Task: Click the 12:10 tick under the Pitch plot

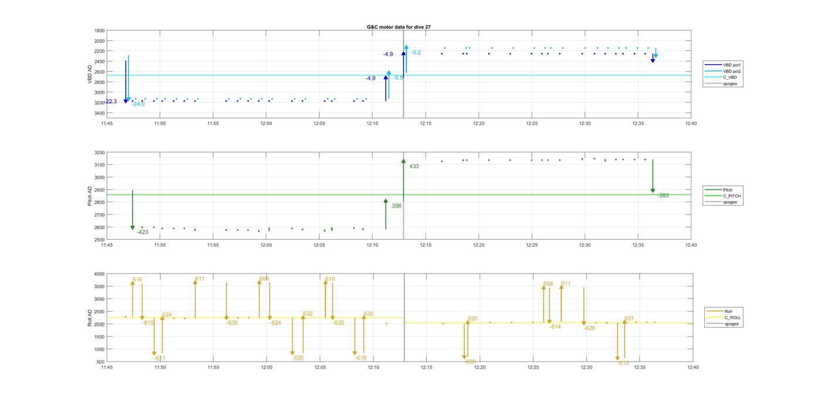Action: coord(372,245)
